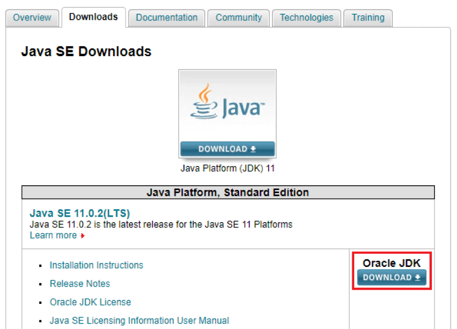
Task: Click the bullet beside Release Notes
Action: click(41, 284)
